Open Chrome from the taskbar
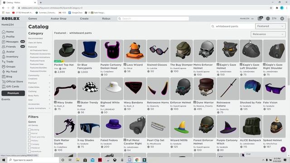The width and height of the screenshot is (290, 163). click(137, 160)
